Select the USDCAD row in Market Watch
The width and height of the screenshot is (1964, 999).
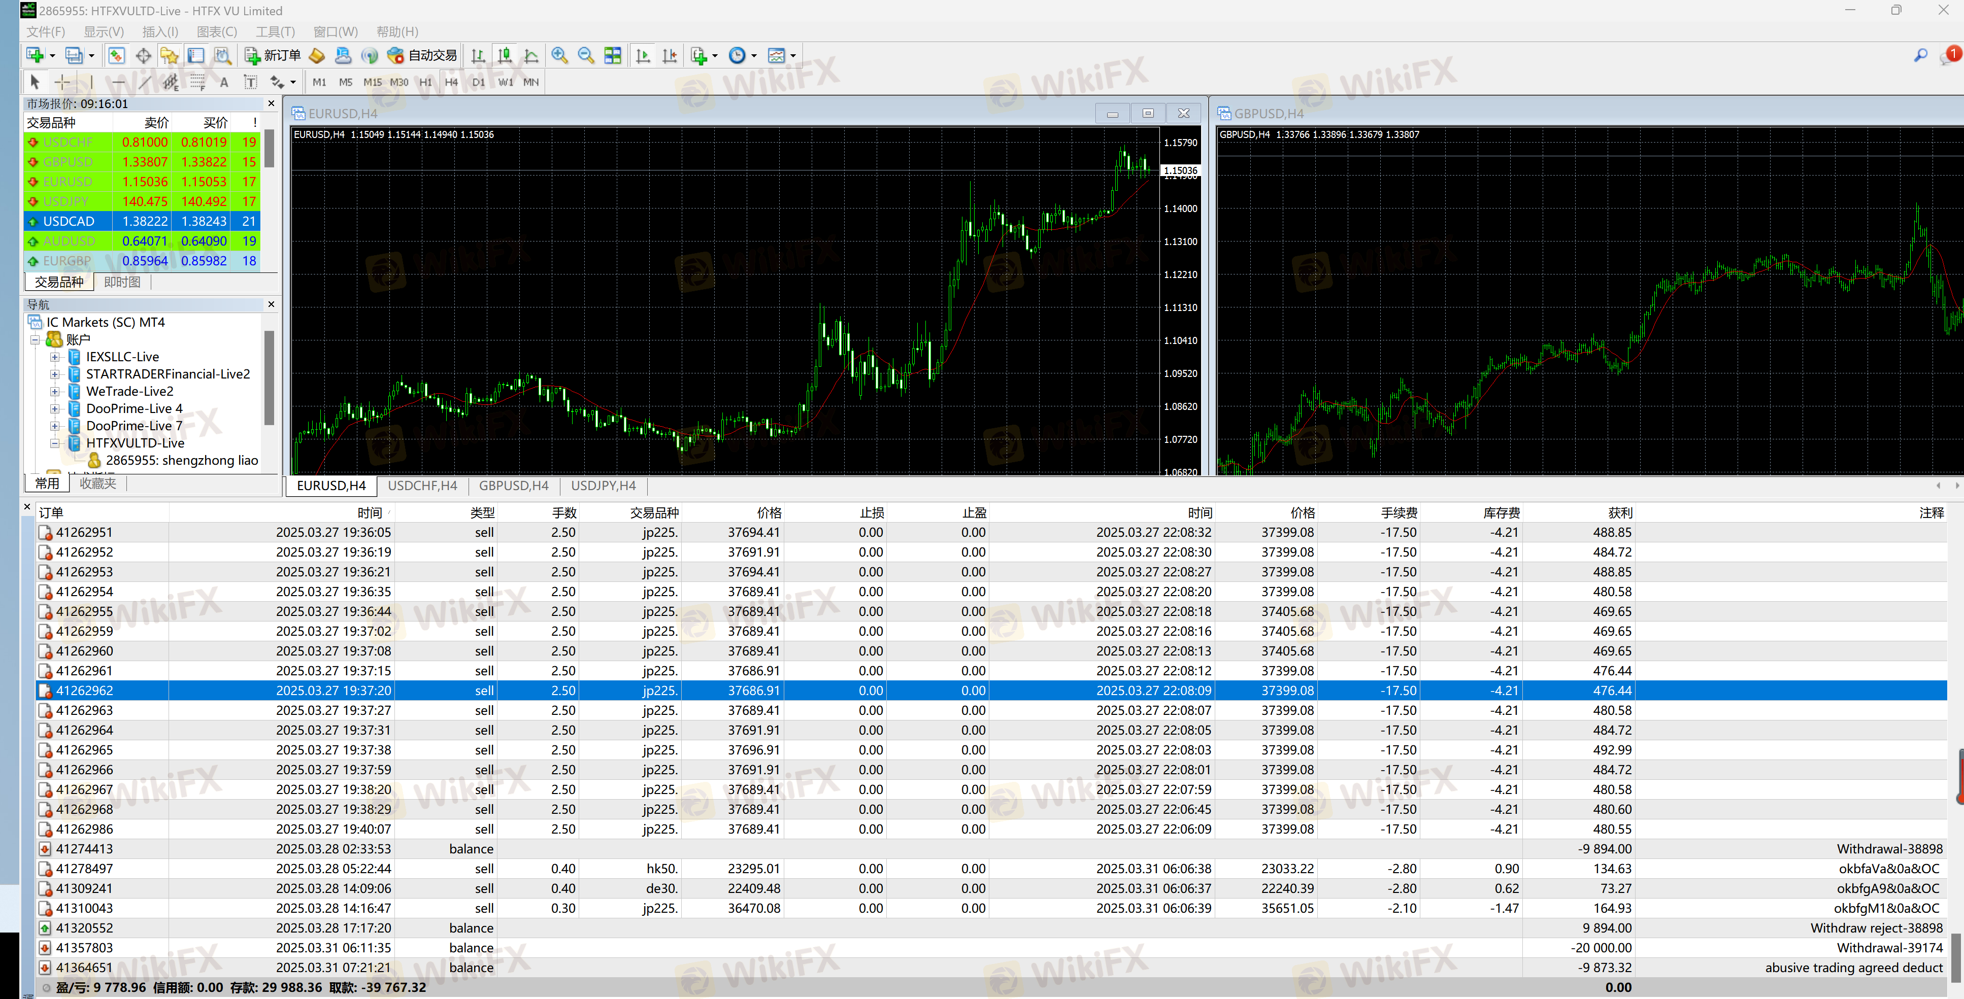pos(69,221)
